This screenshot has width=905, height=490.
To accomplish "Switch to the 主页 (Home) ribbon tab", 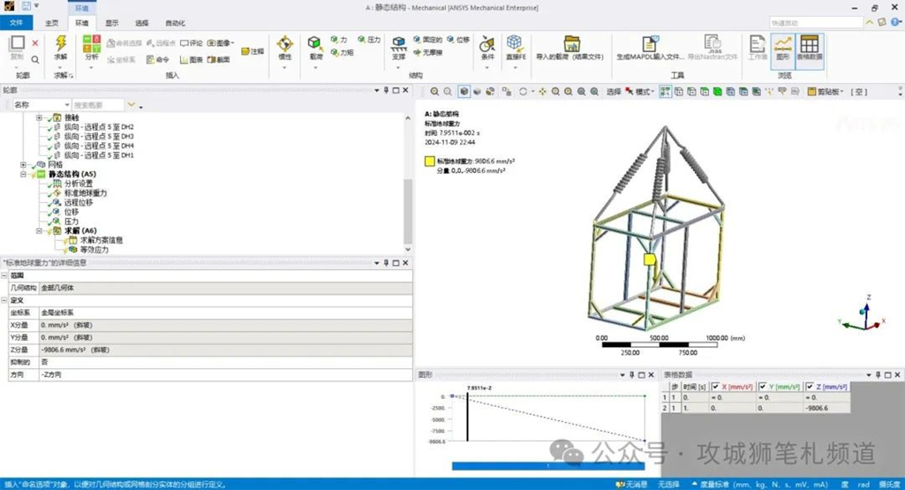I will tap(52, 23).
